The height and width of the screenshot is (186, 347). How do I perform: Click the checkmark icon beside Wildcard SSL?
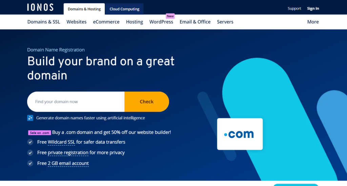[x=30, y=142]
